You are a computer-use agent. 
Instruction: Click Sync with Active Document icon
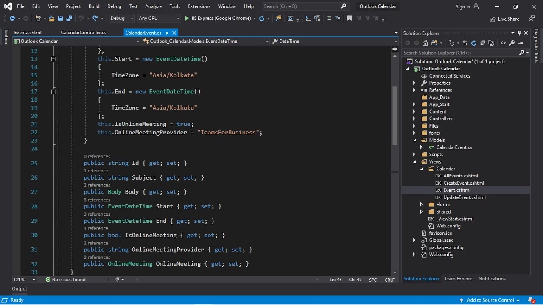(x=465, y=43)
